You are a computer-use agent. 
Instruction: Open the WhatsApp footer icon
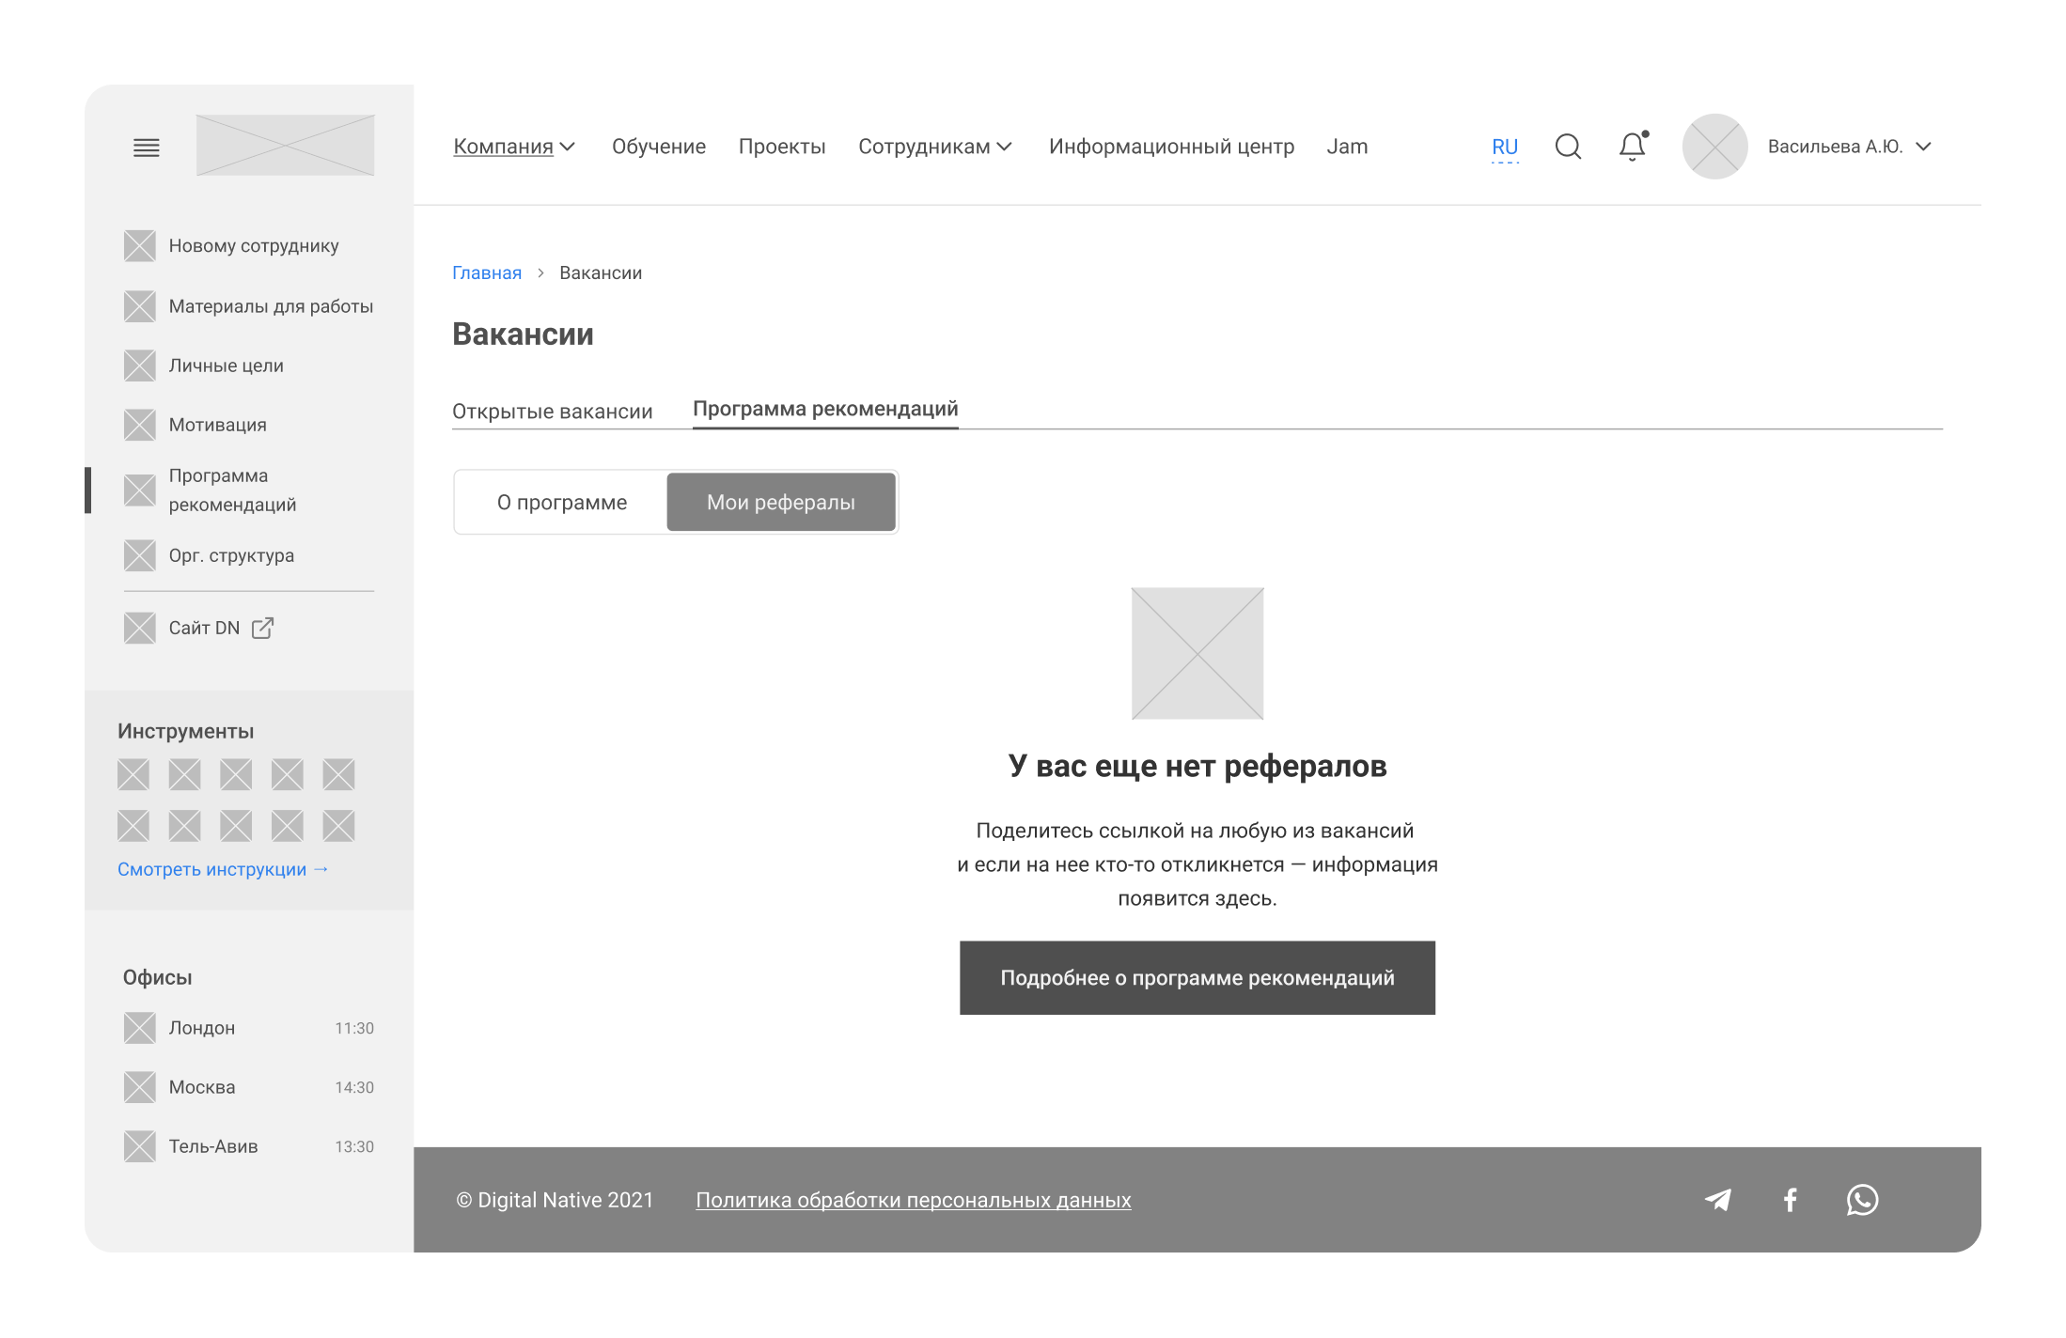coord(1862,1200)
